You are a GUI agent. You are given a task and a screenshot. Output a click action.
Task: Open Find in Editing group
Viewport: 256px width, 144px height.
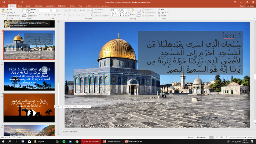click(x=161, y=10)
